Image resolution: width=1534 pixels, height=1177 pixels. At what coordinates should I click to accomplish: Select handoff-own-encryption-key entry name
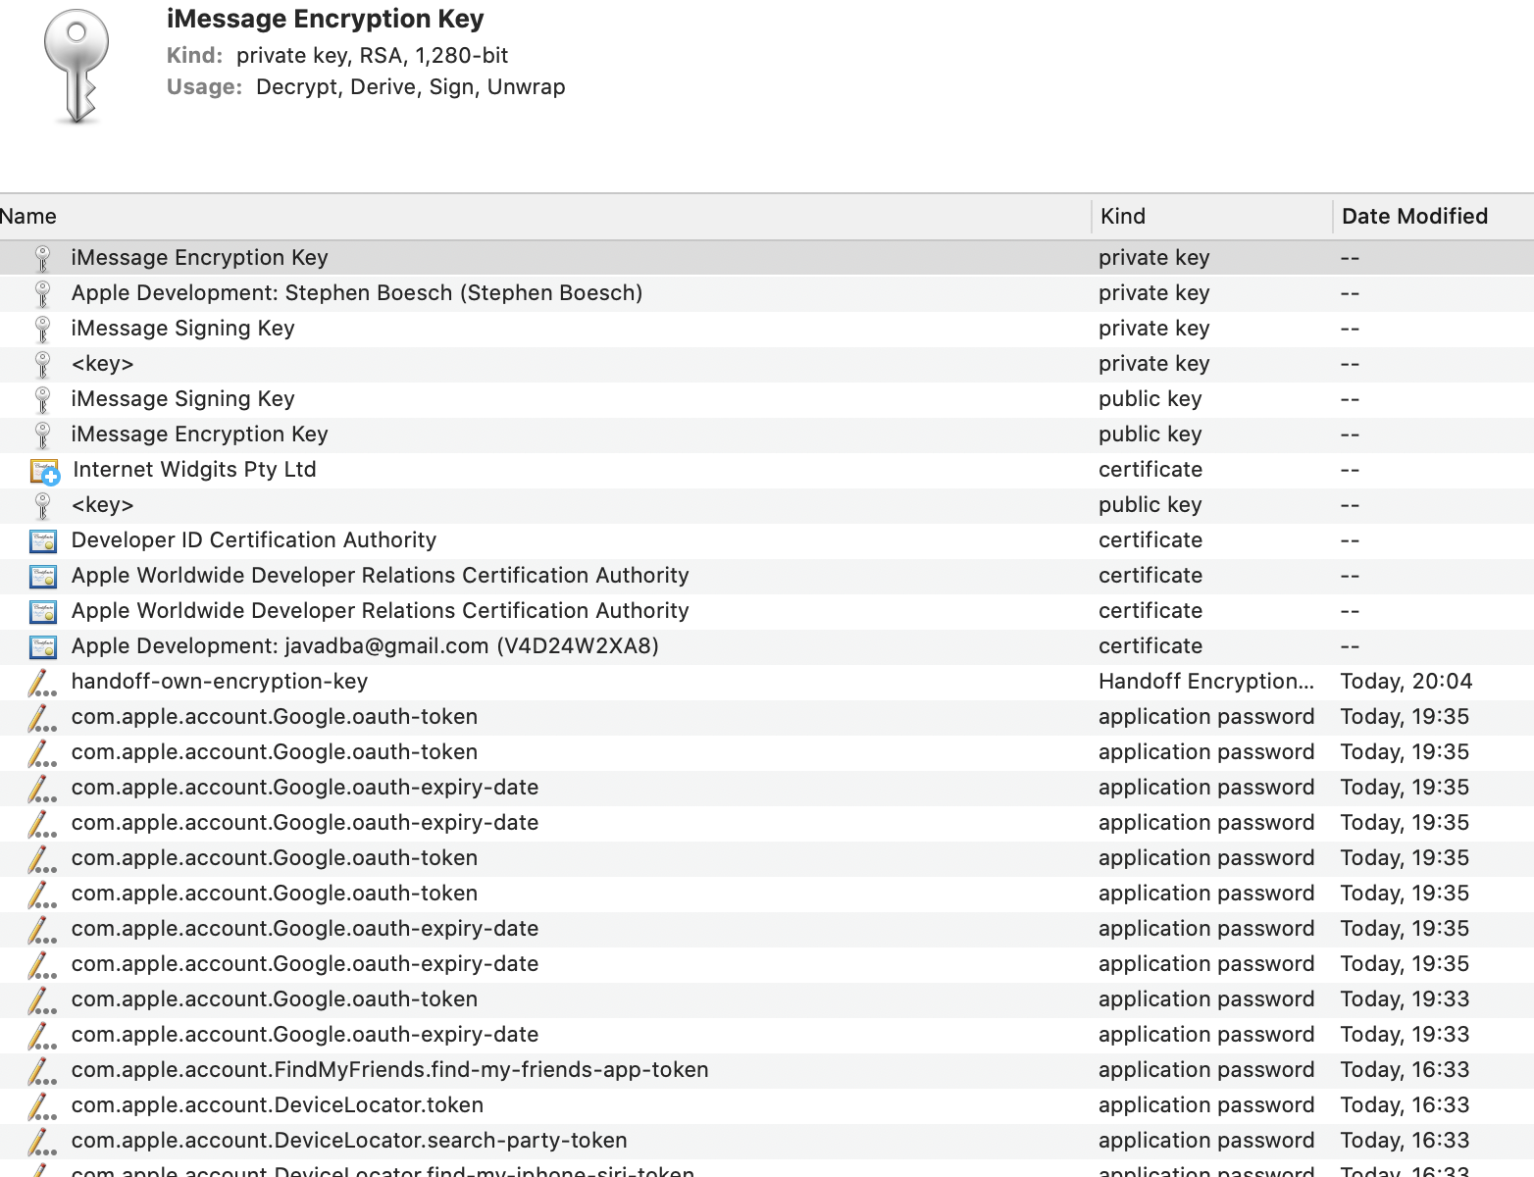coord(220,682)
